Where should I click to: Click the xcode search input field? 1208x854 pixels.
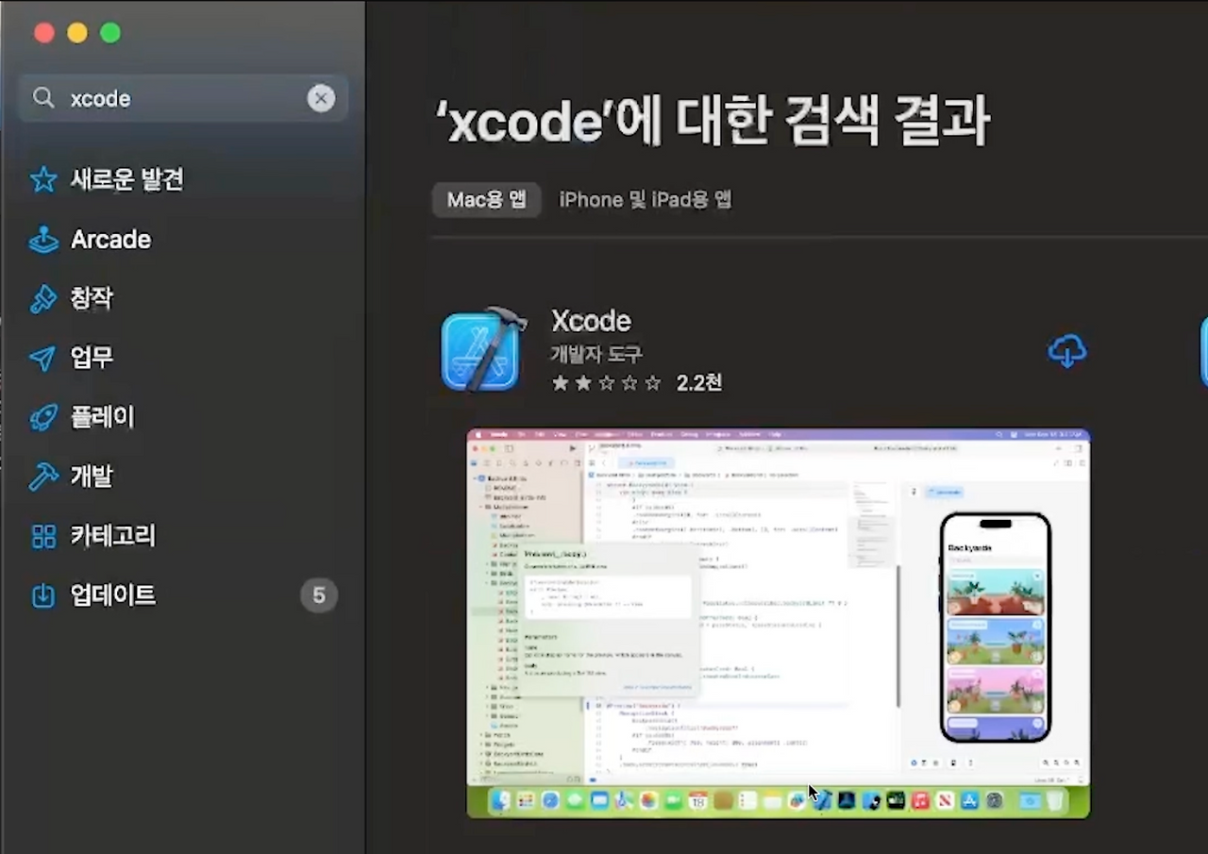(183, 98)
